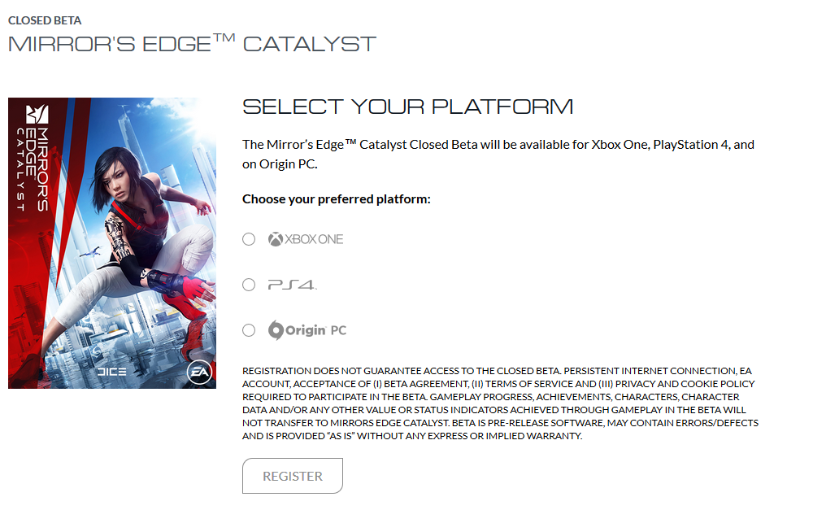Viewport: 826px width, 510px height.
Task: Click the Xbox sphere logo icon
Action: point(276,239)
